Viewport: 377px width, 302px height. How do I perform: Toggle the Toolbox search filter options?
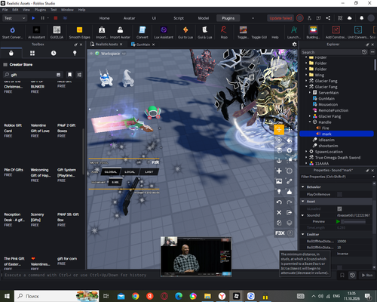tap(79, 75)
